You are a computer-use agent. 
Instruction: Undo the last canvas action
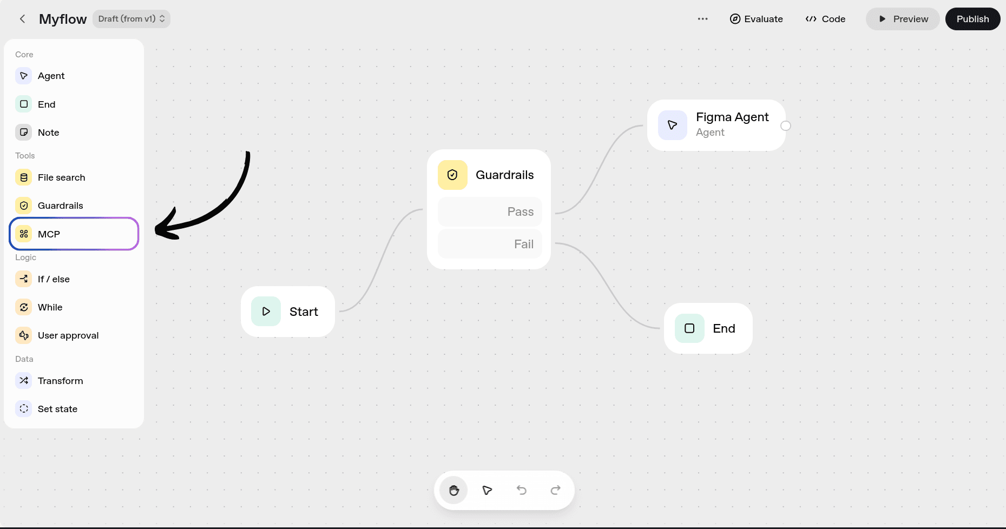[522, 490]
